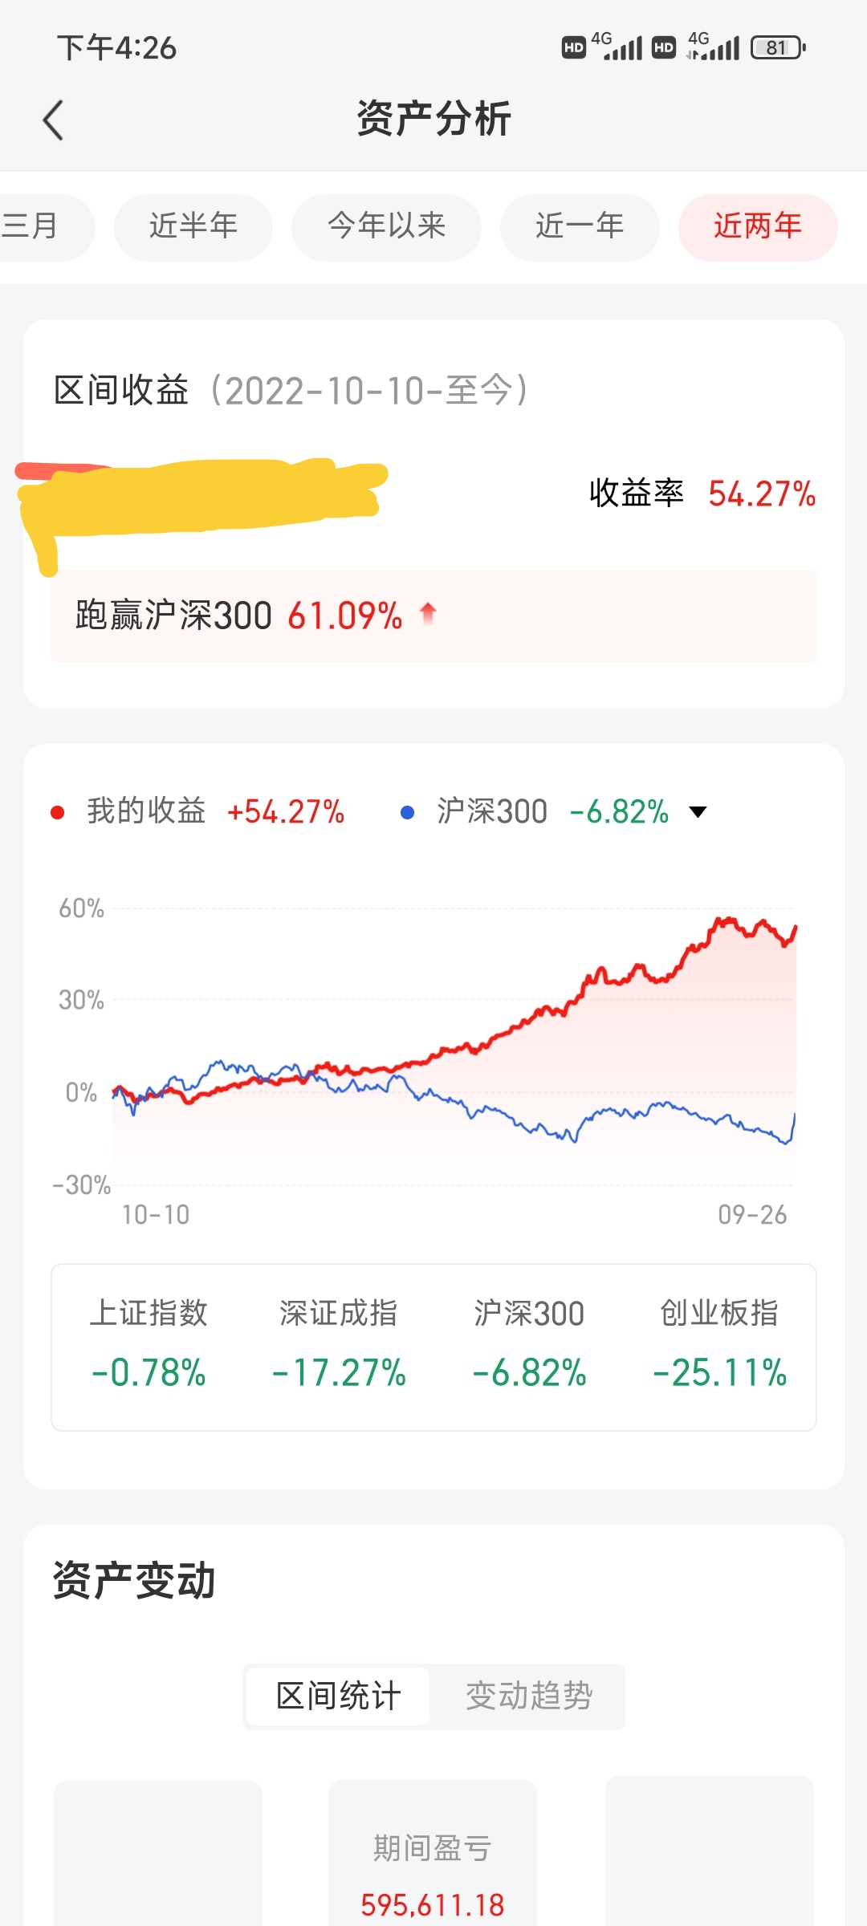Switch to the 近一年 time range
This screenshot has width=867, height=1926.
(x=580, y=227)
